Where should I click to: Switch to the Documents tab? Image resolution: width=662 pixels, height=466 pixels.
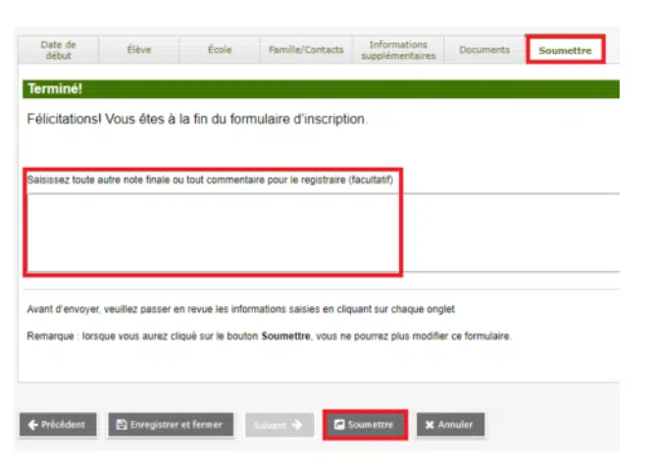484,50
